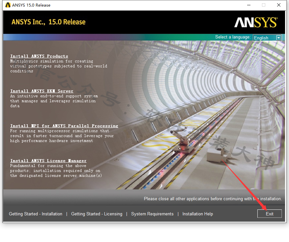
Task: Open the Install ANSYS EKM Server link
Action: pos(42,91)
